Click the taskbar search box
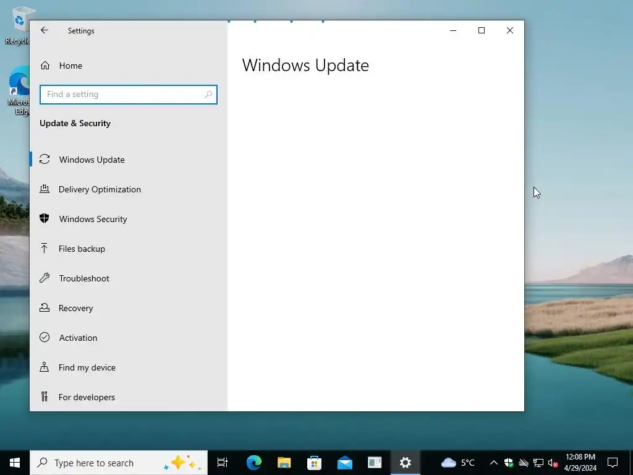The width and height of the screenshot is (633, 475). pyautogui.click(x=119, y=463)
